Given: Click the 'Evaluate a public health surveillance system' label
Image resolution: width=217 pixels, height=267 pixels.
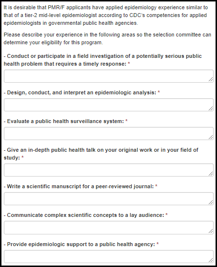Looking at the screenshot, I should coord(66,121).
